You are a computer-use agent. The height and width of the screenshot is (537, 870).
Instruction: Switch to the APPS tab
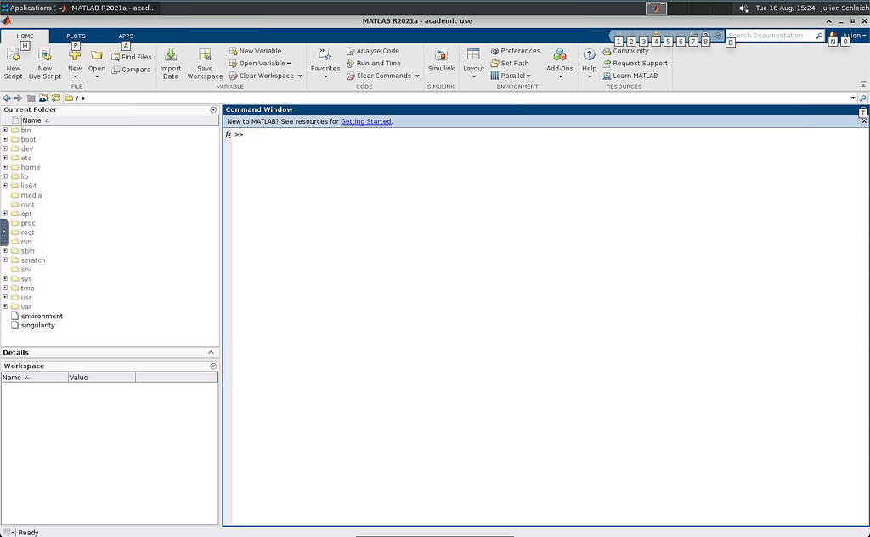126,36
